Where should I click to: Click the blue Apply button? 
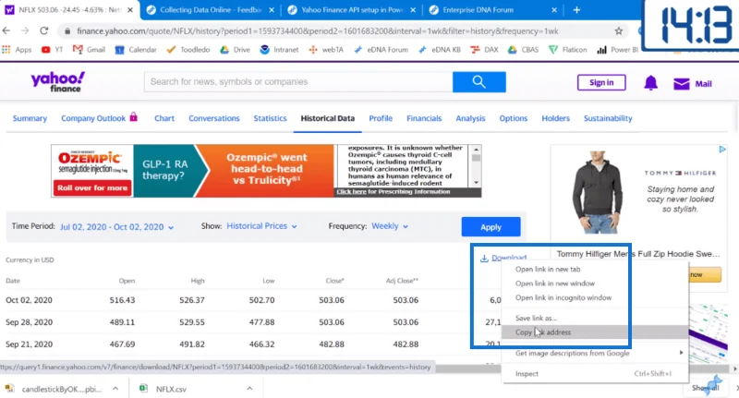pyautogui.click(x=491, y=227)
